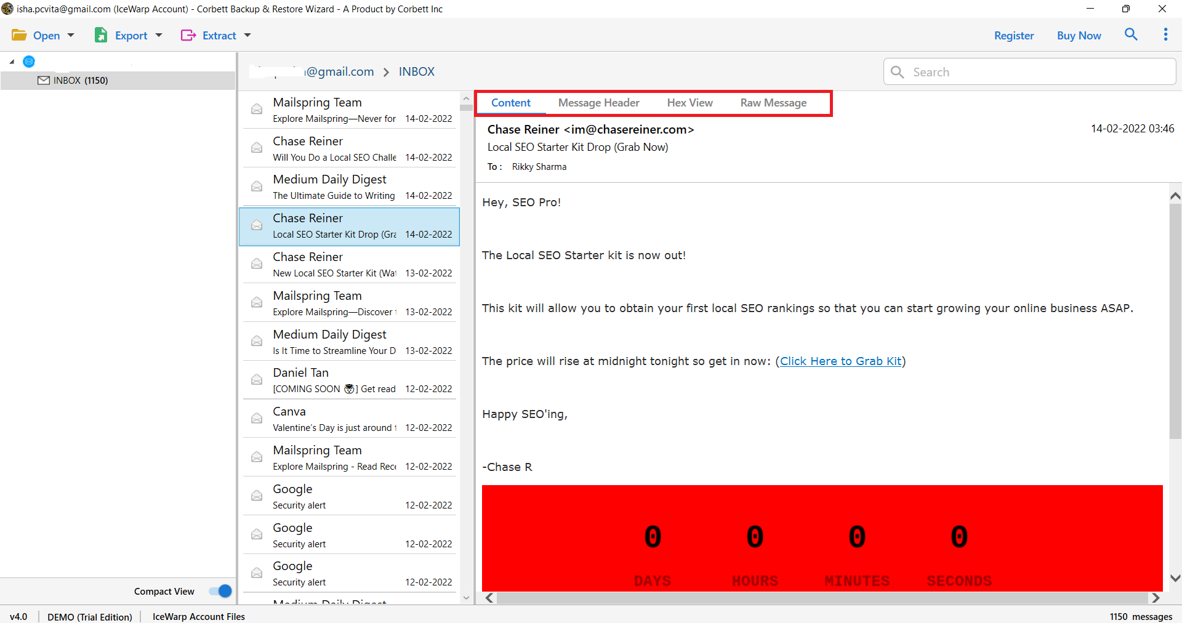Click recipient Rikky Sharma
This screenshot has height=623, width=1182.
click(539, 167)
